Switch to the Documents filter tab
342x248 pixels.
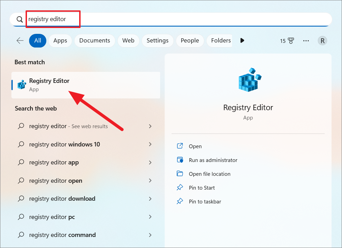click(95, 40)
